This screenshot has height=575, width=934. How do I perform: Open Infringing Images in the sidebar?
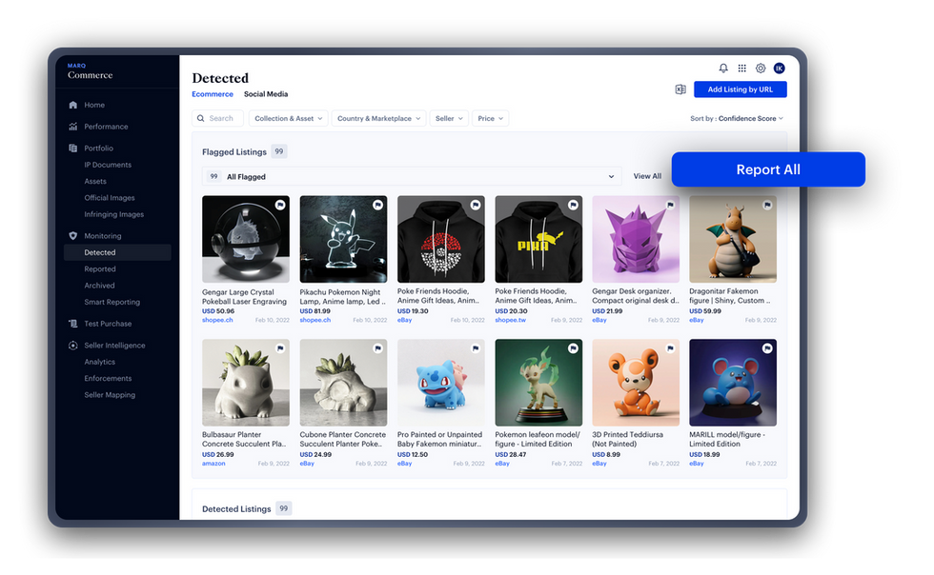[x=113, y=214]
